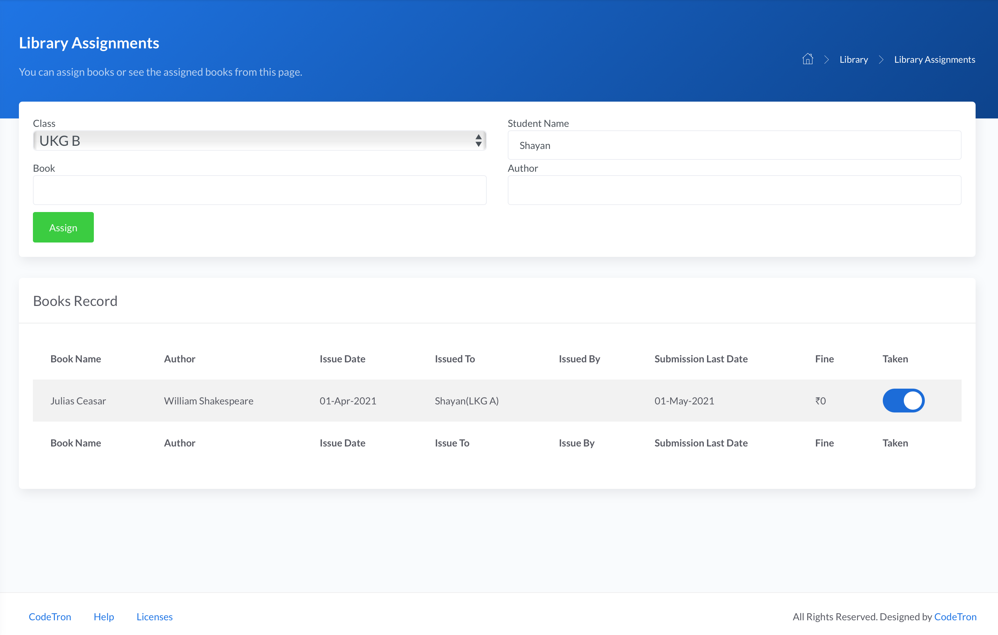Click CodeTron link in Designed by text

click(955, 616)
